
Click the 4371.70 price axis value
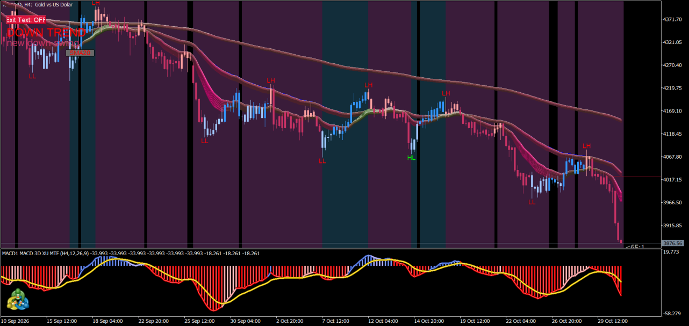(672, 19)
